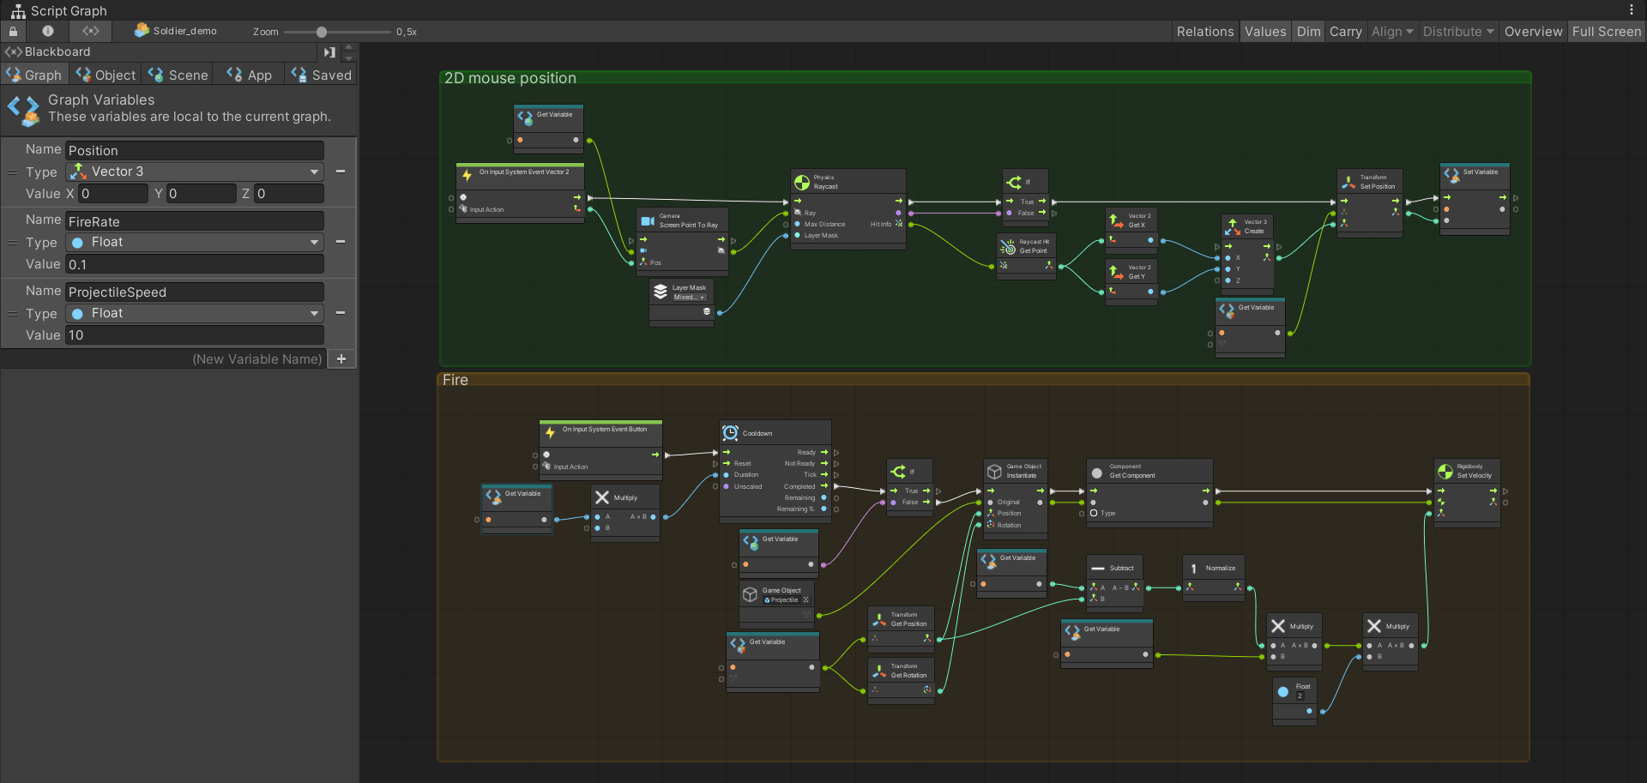This screenshot has width=1647, height=783.
Task: Lock the graph using the padlock icon
Action: (x=12, y=31)
